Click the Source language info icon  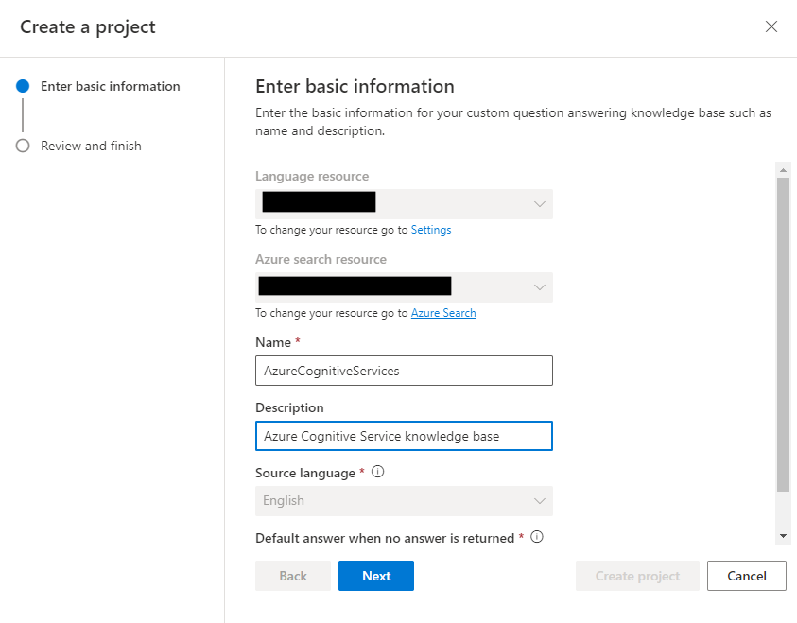(x=377, y=472)
